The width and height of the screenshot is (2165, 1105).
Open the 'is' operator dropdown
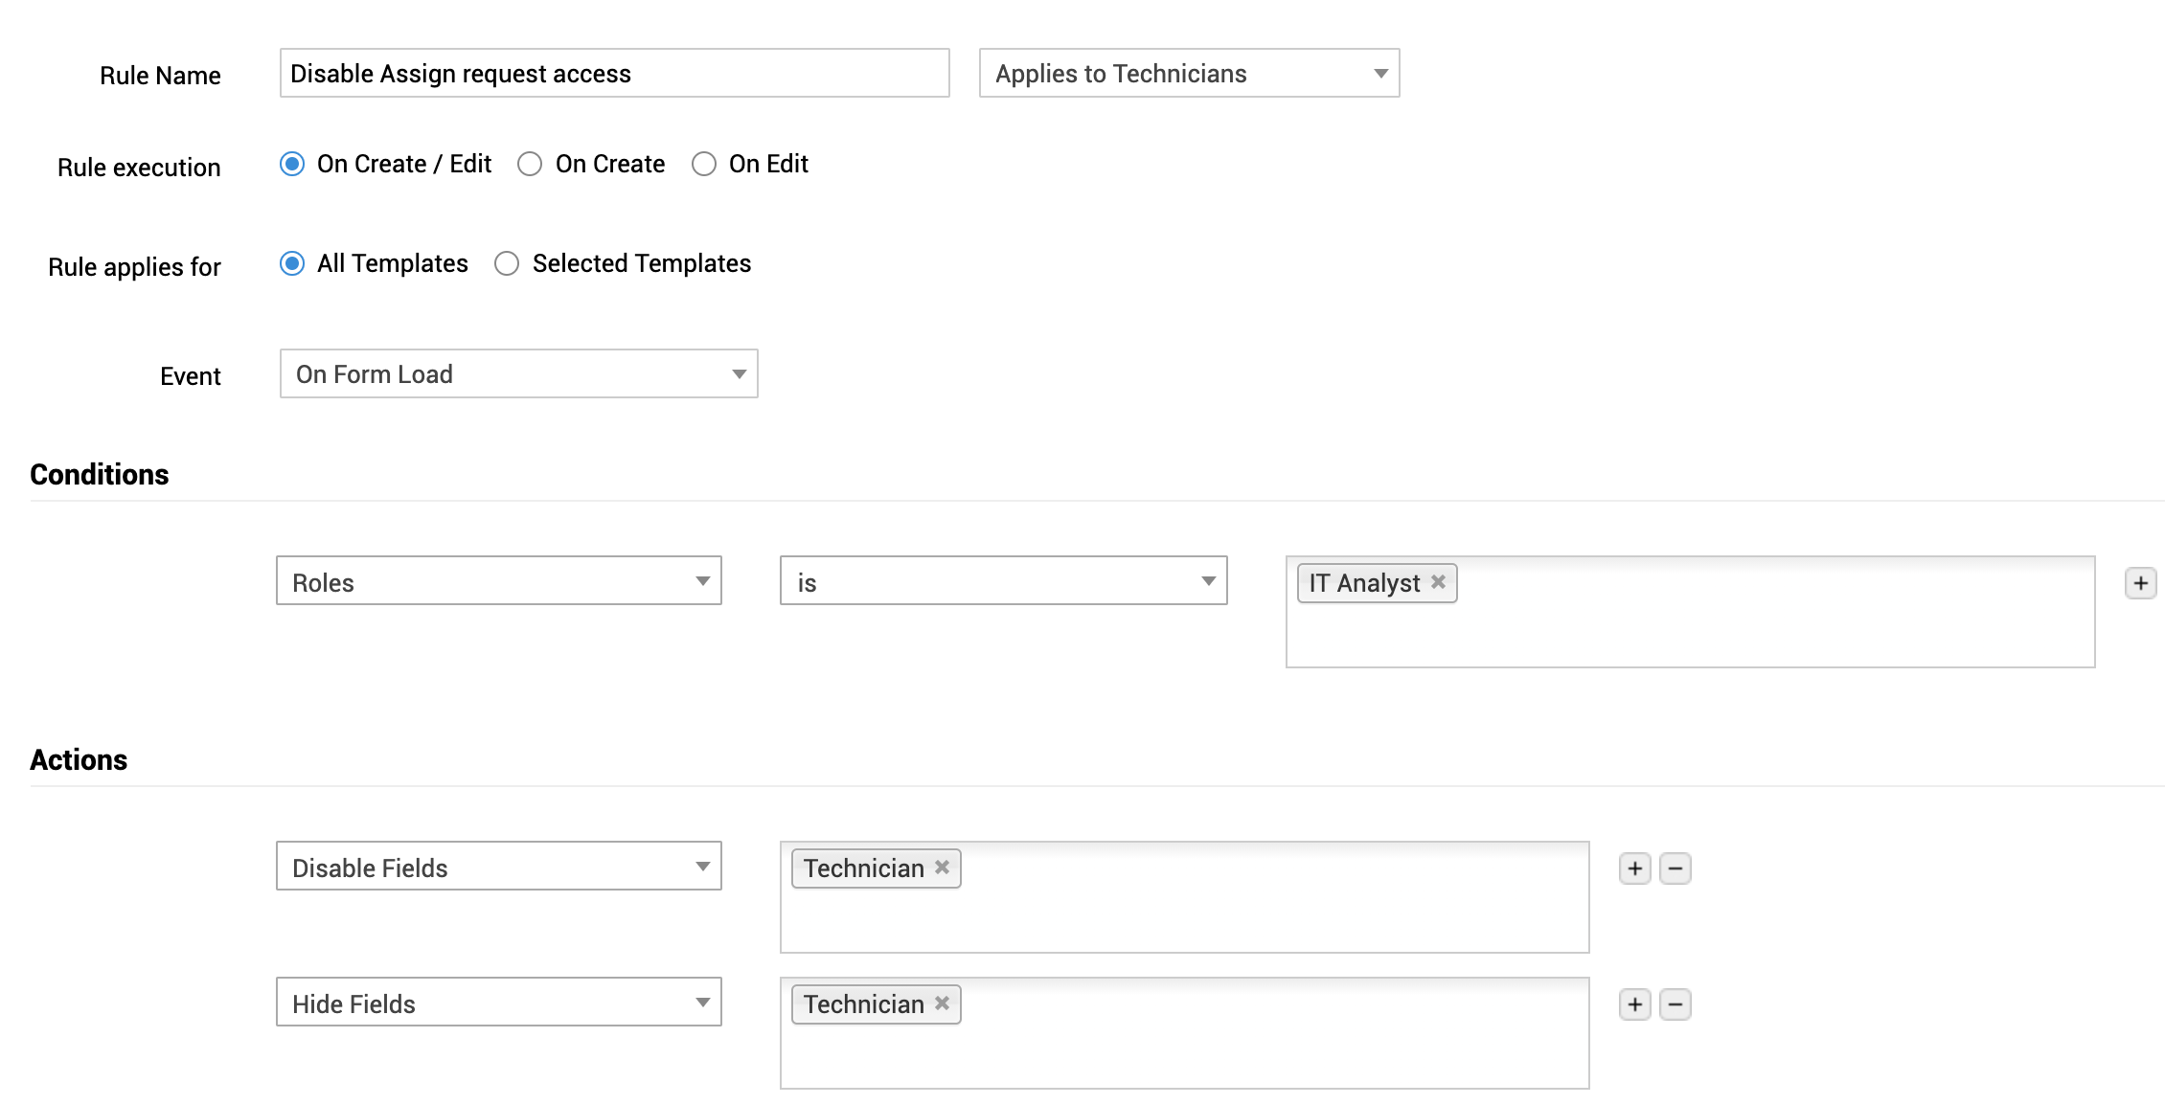(1003, 580)
